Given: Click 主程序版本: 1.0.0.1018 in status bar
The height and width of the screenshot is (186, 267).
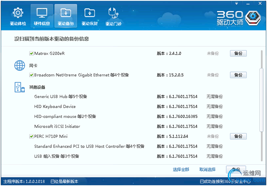Looking at the screenshot, I should tap(24, 181).
